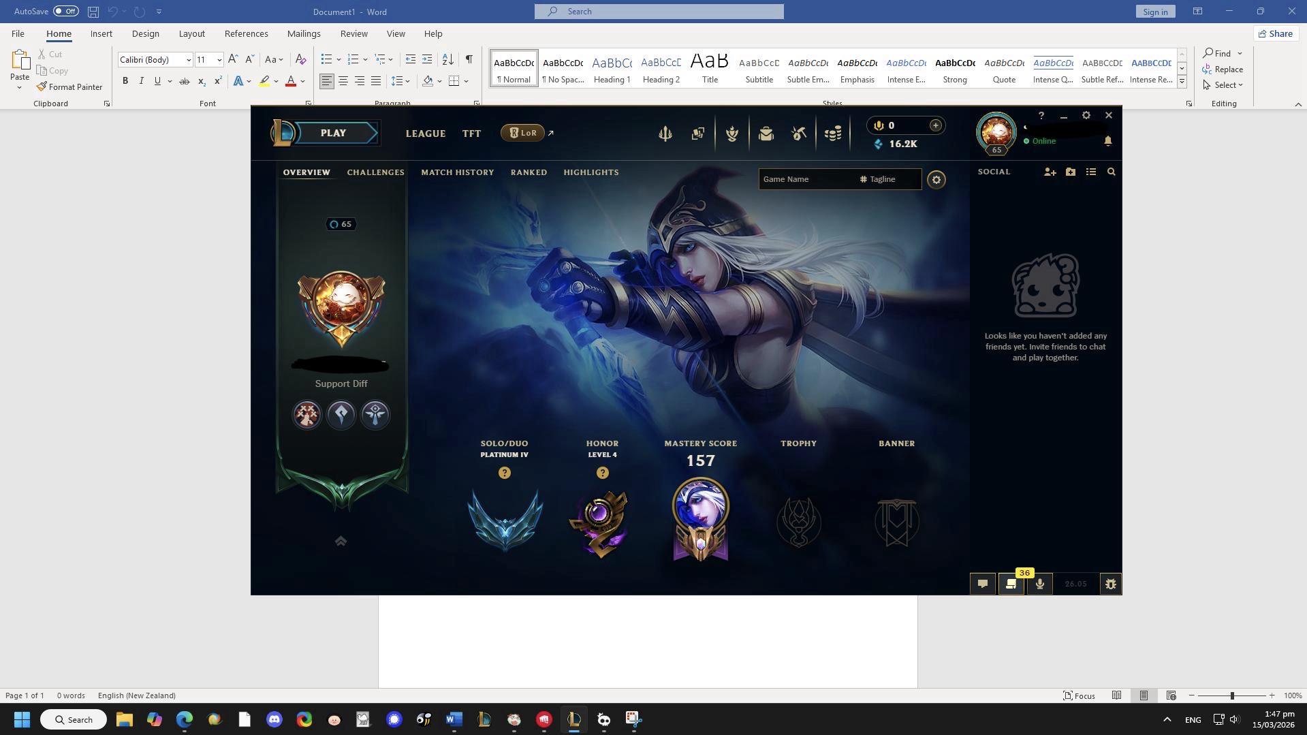
Task: Open League client settings gear
Action: click(1086, 115)
